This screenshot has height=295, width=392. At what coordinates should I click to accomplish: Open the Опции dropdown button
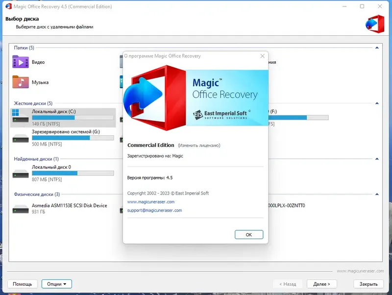pyautogui.click(x=57, y=284)
